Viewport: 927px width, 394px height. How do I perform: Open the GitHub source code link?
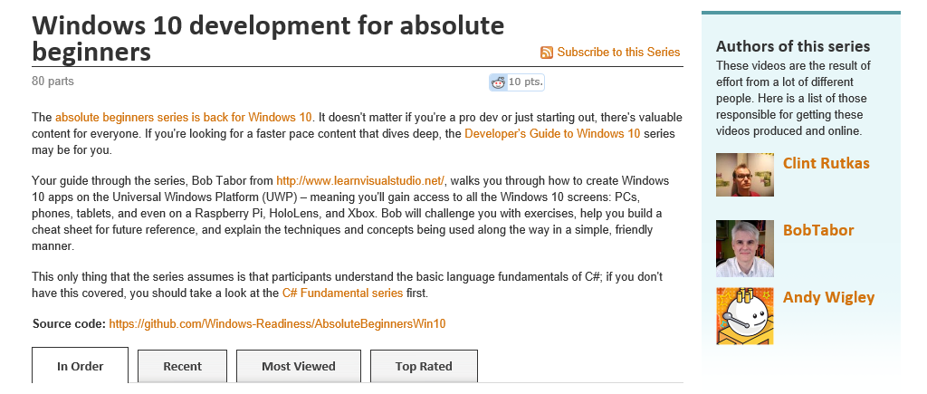pyautogui.click(x=278, y=323)
